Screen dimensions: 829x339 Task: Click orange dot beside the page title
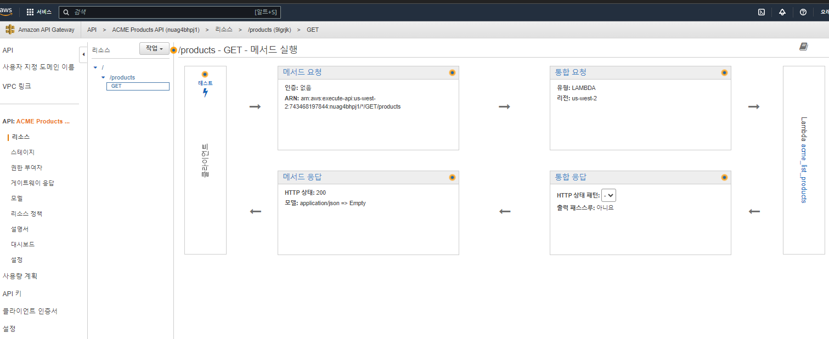(174, 50)
